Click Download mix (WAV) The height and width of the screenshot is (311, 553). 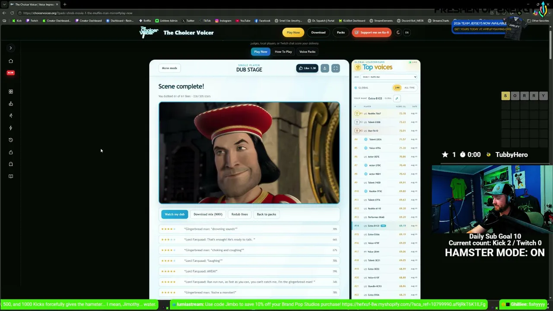click(208, 214)
